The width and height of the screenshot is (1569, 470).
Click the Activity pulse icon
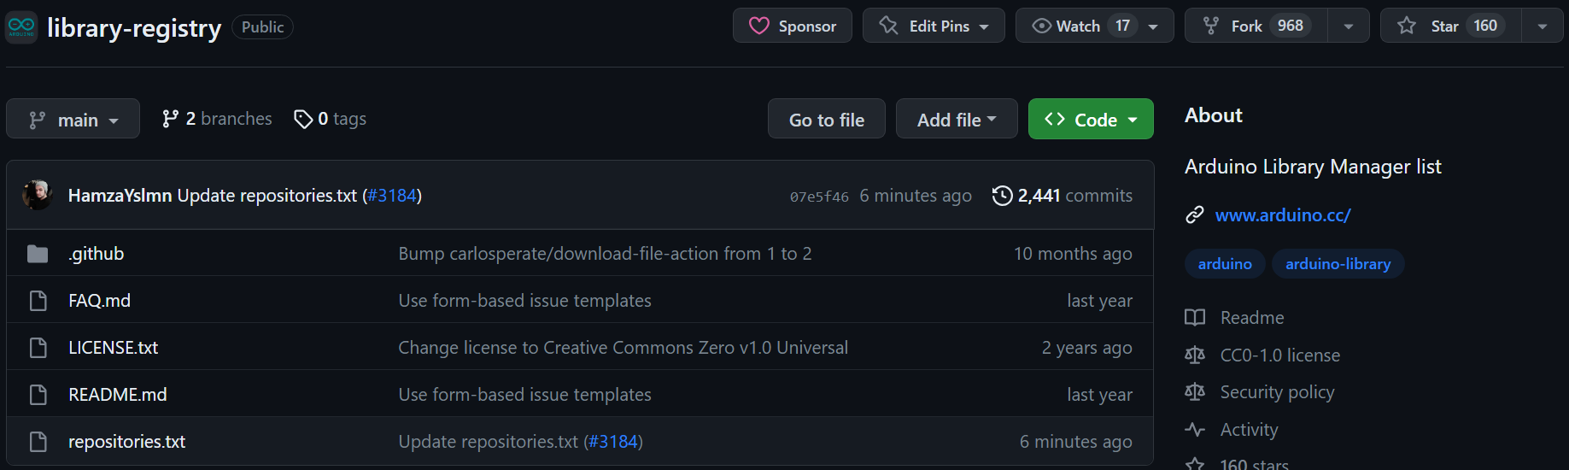[x=1195, y=430]
